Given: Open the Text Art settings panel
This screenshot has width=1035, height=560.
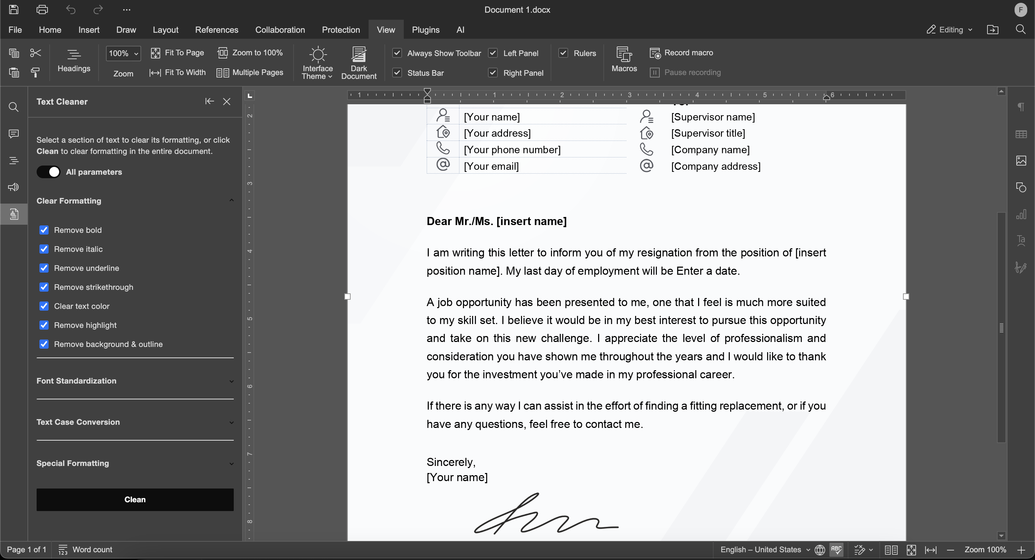Looking at the screenshot, I should coord(1022,241).
